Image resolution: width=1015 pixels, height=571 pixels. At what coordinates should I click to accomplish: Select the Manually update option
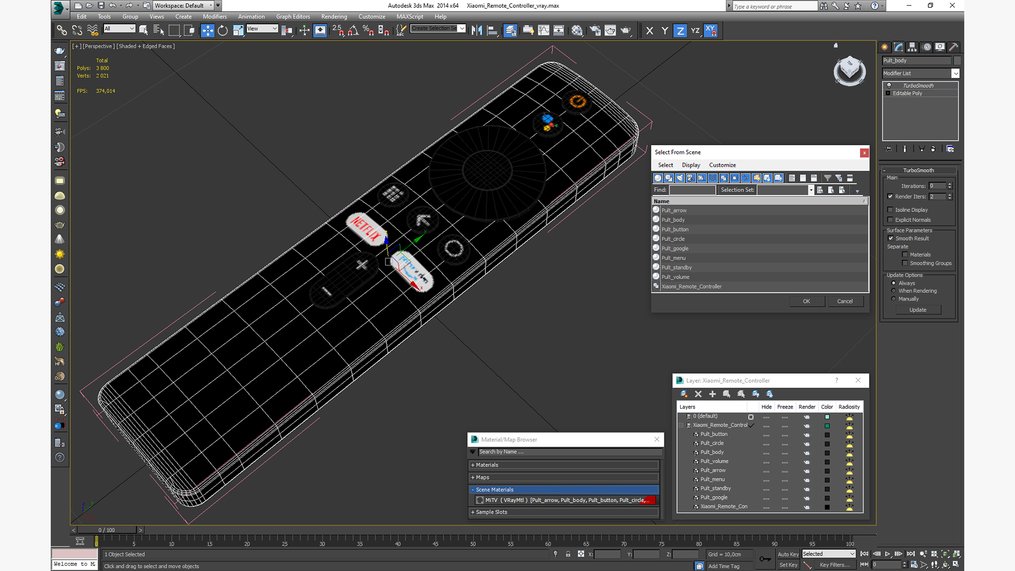[893, 299]
